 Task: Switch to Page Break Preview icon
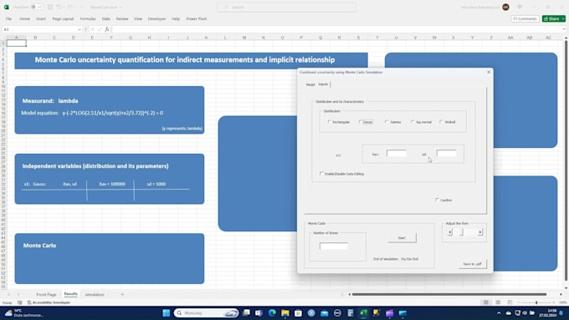pyautogui.click(x=510, y=302)
